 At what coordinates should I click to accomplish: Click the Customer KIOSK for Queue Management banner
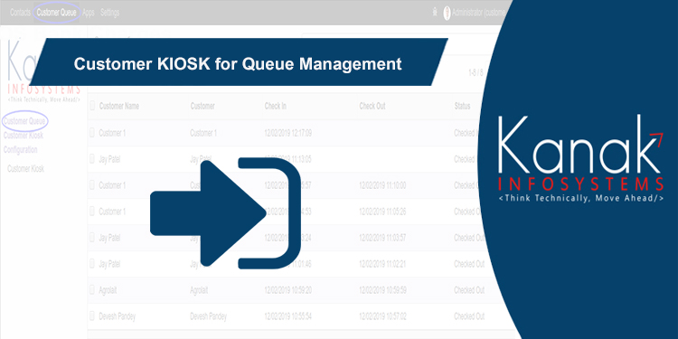click(x=238, y=63)
